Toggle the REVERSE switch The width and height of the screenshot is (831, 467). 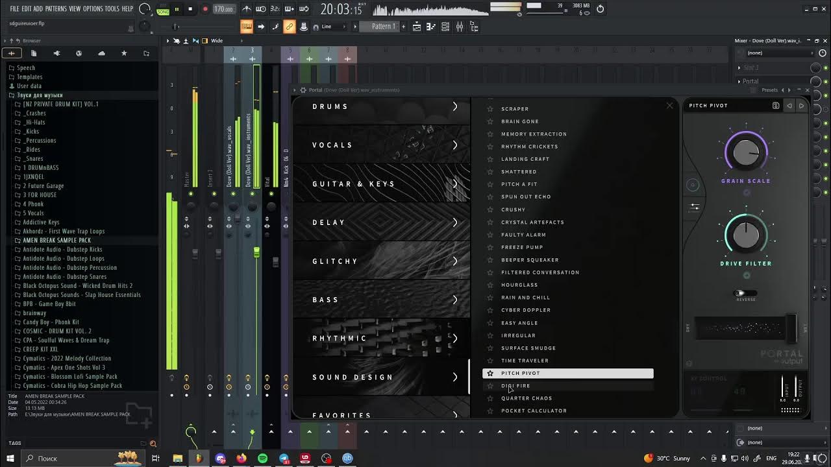pyautogui.click(x=745, y=293)
